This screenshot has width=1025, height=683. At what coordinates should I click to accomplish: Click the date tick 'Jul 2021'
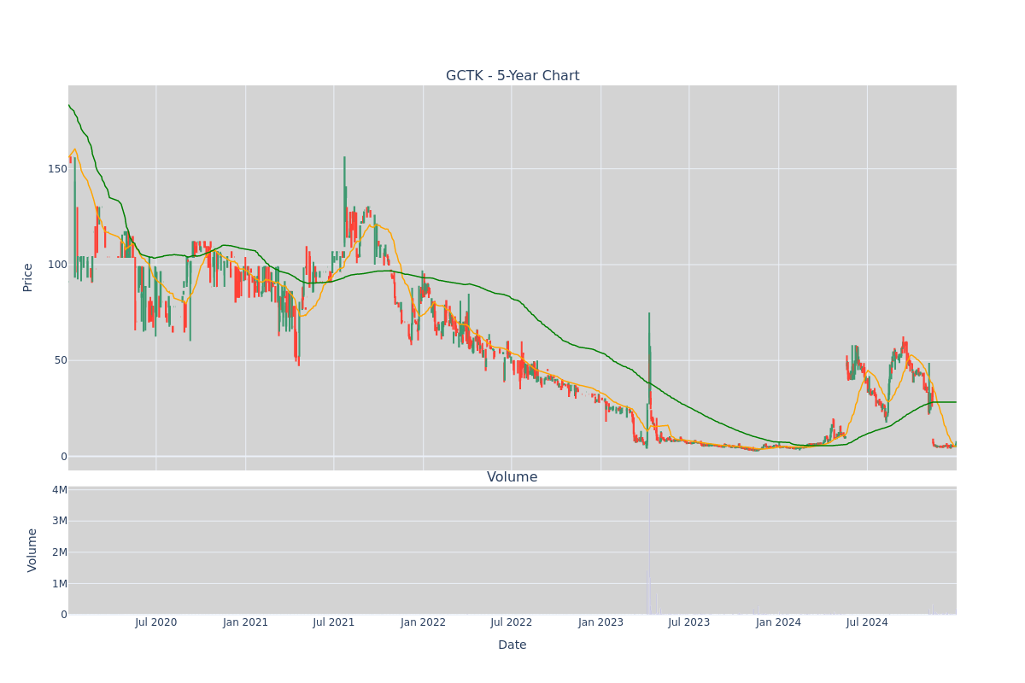click(x=334, y=622)
